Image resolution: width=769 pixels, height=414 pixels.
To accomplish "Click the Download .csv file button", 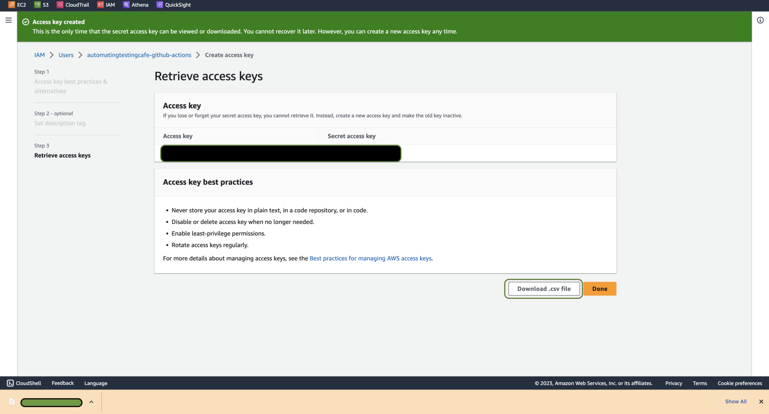I will (x=543, y=289).
